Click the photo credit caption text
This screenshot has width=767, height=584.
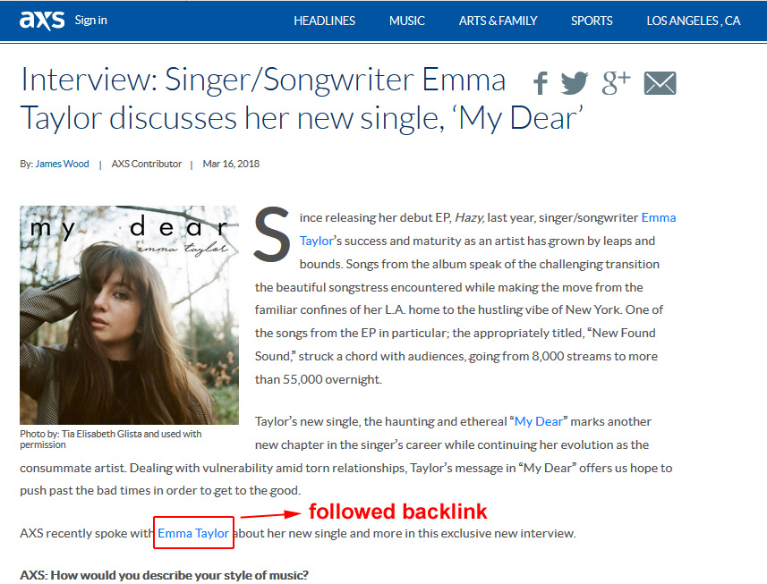coord(111,439)
